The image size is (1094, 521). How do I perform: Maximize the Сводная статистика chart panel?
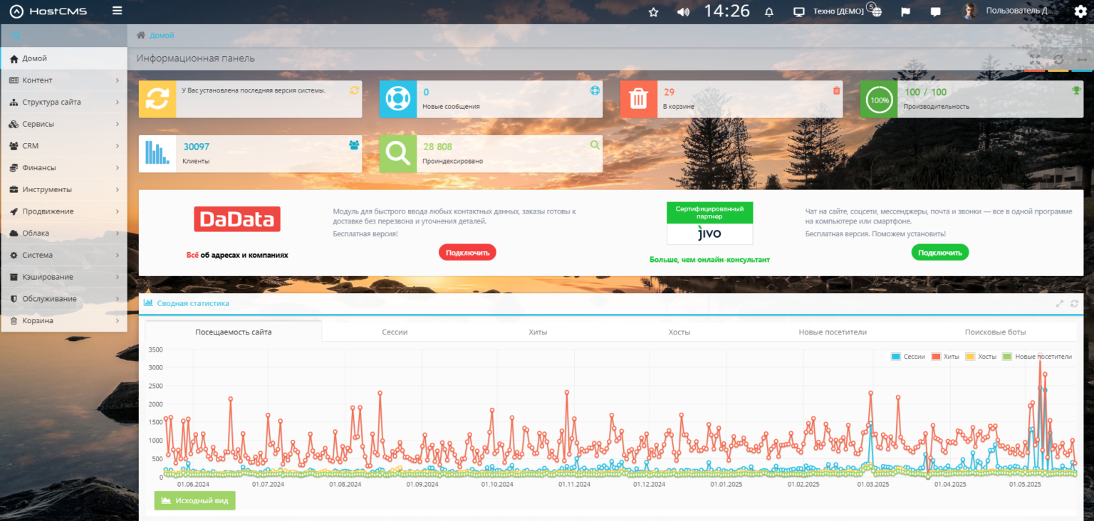(x=1059, y=303)
